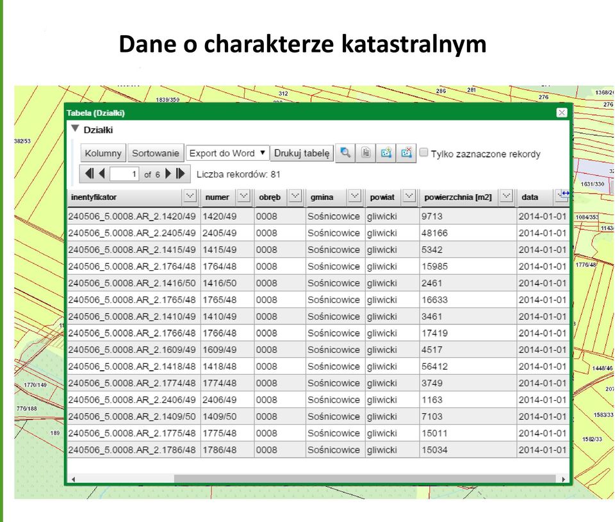Screen dimensions: 615x522
Task: Select row 240506_5.0008.AR_2.1420/49
Action: point(318,216)
